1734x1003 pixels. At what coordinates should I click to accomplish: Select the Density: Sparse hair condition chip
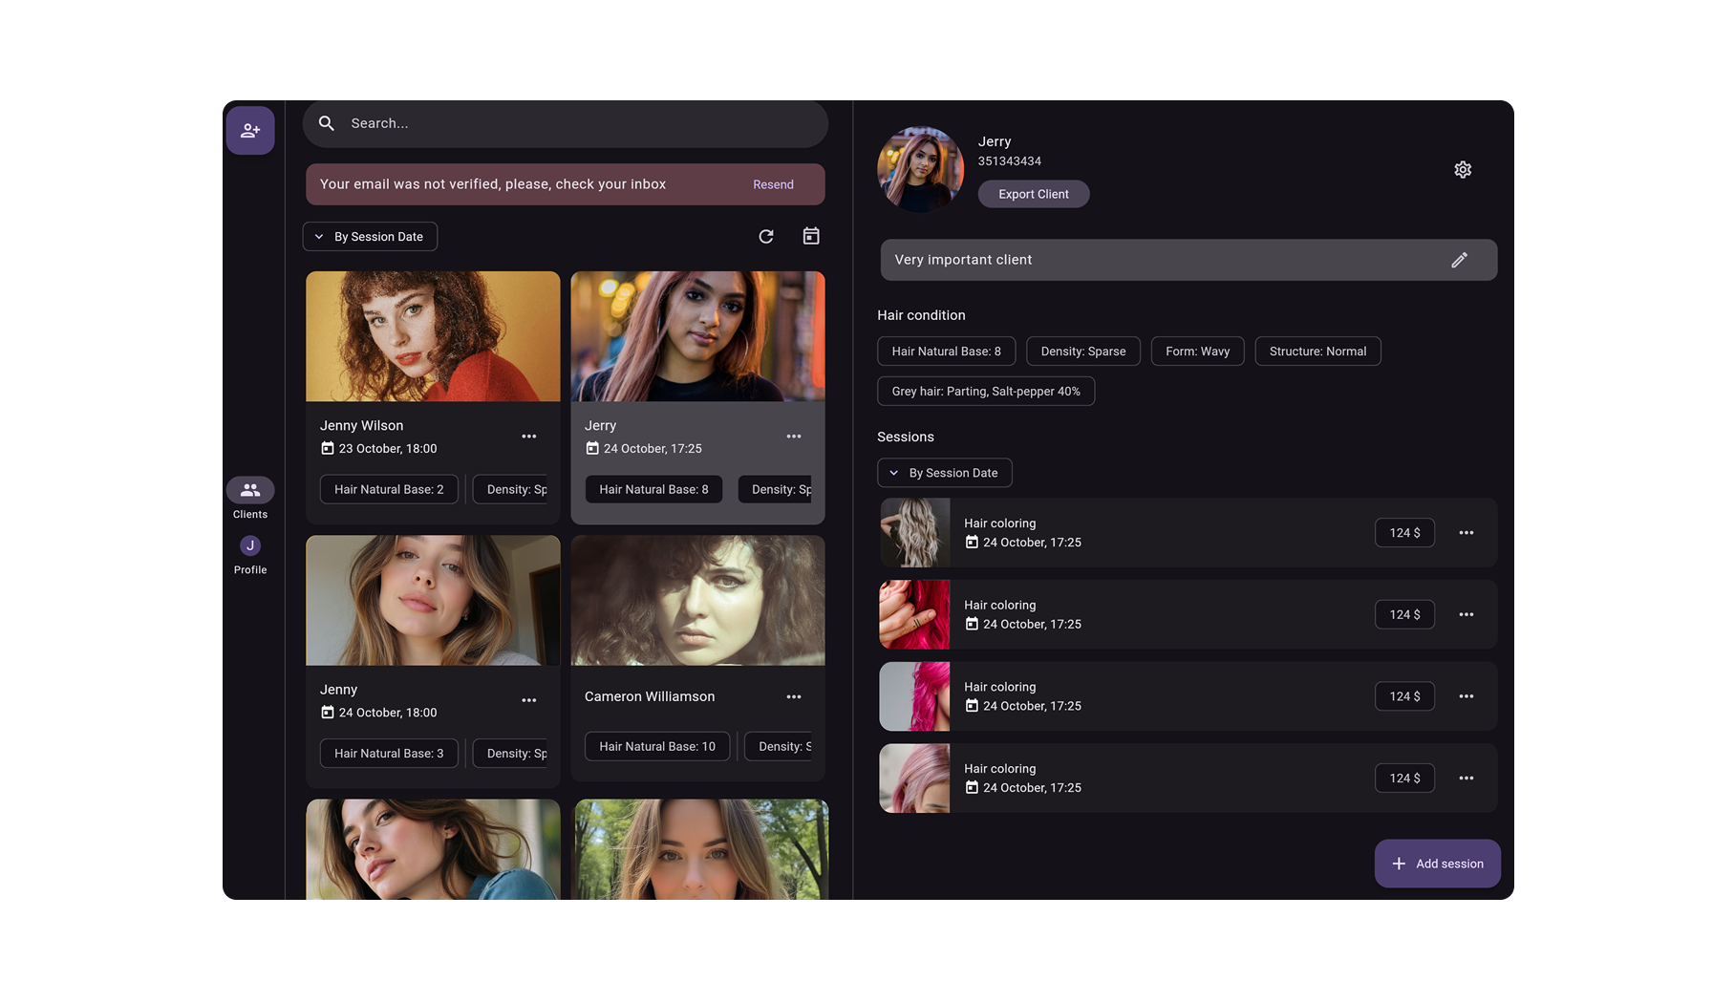click(x=1082, y=352)
